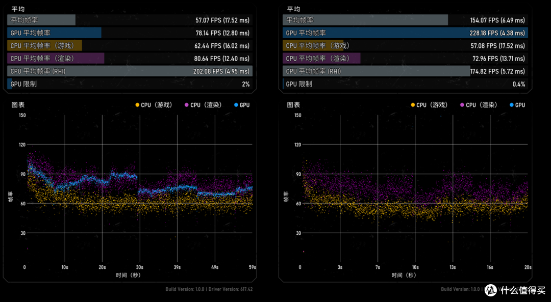
Task: Select the 57.08 FPS (17.52 ms) value
Action: [498, 46]
